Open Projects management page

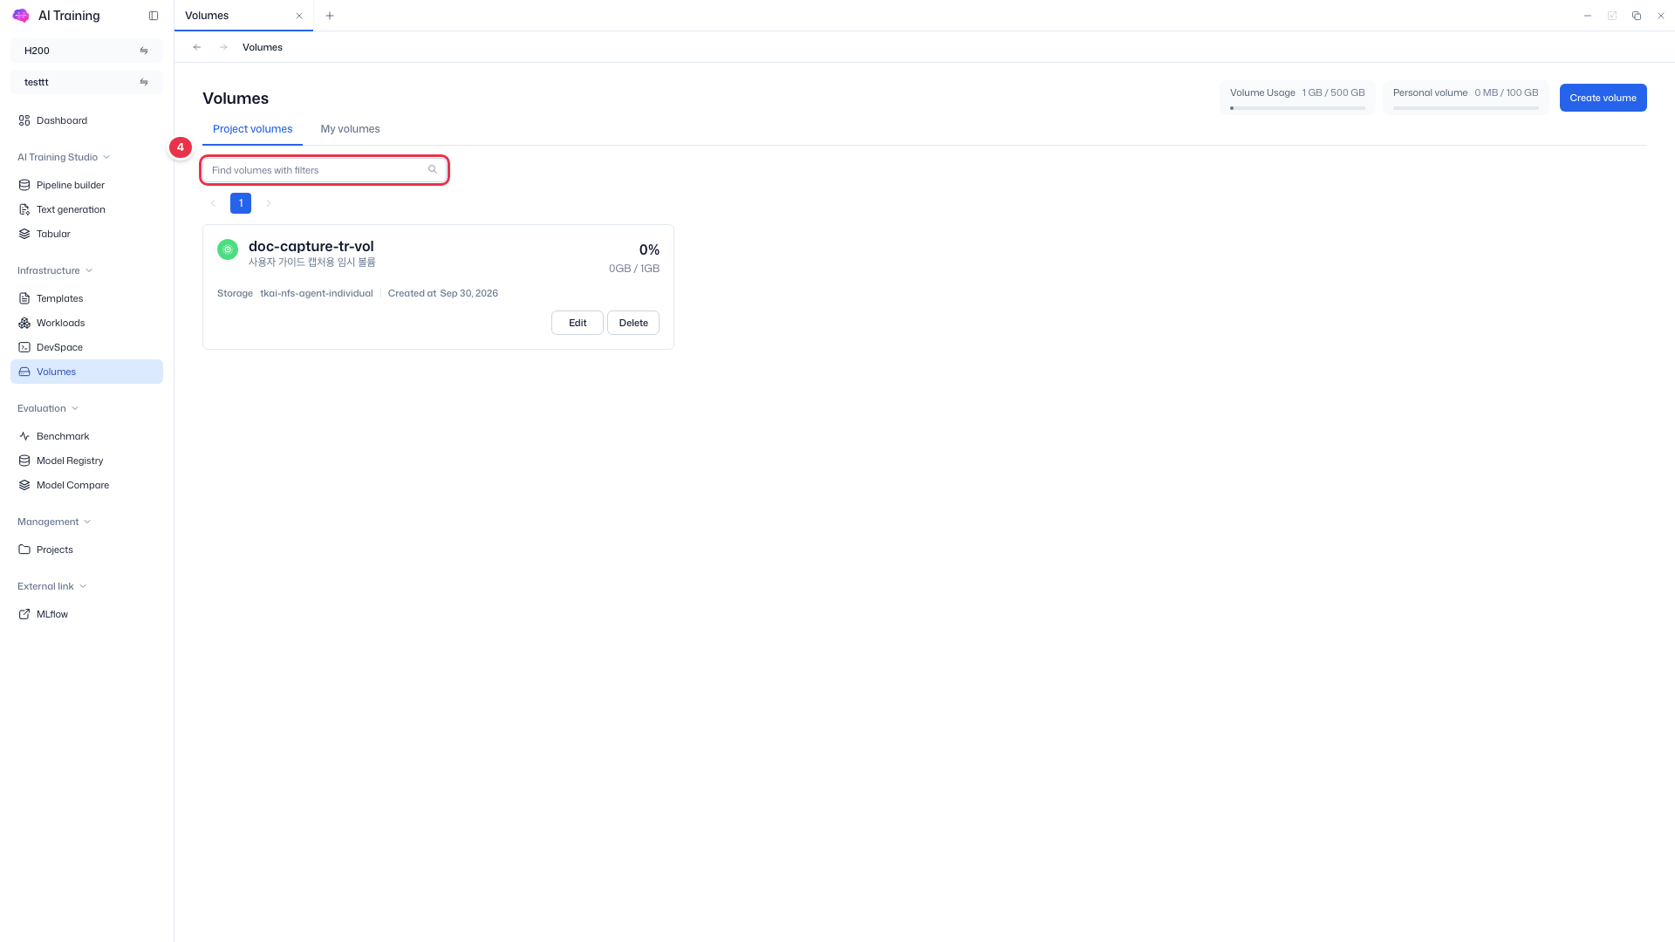coord(86,549)
